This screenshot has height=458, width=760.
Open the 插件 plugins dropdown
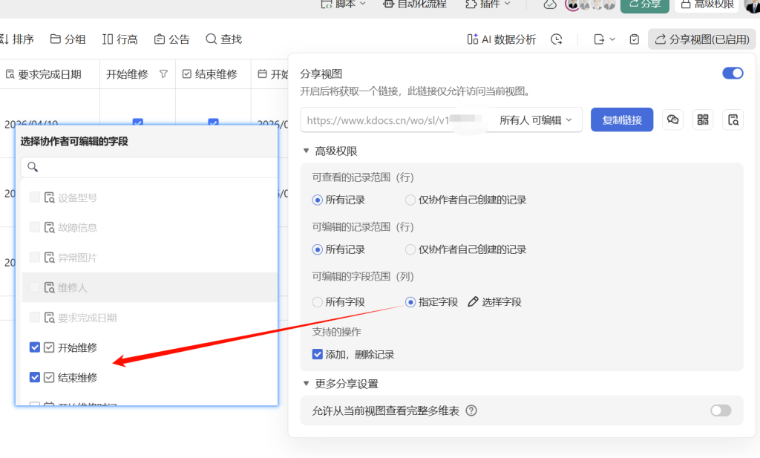click(488, 4)
